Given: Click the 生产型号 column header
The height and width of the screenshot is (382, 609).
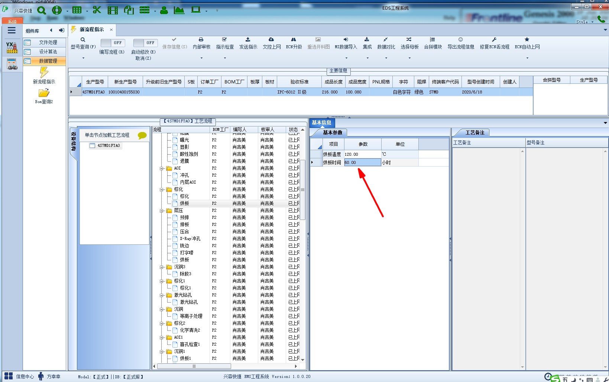Looking at the screenshot, I should (95, 82).
